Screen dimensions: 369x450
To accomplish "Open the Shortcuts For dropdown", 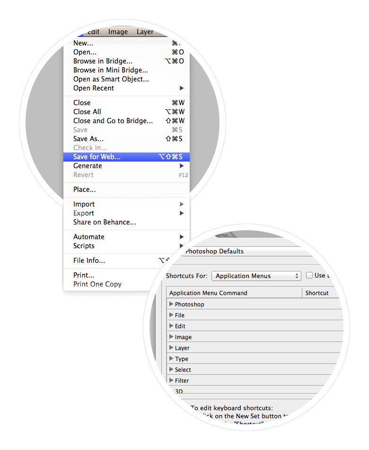I will [x=256, y=276].
